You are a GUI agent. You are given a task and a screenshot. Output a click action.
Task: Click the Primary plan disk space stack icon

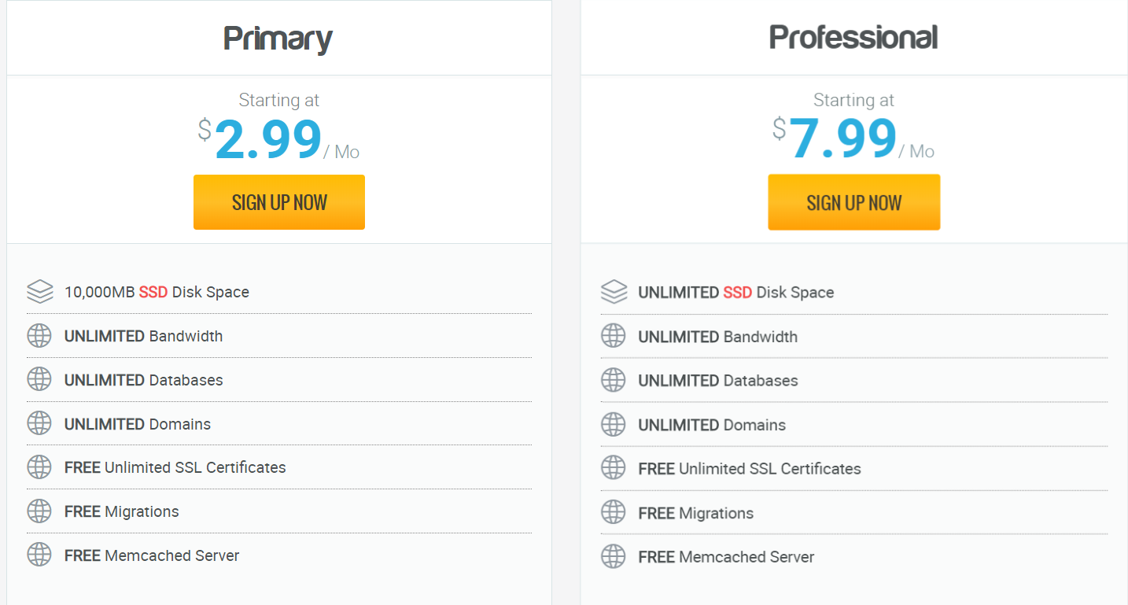coord(39,292)
